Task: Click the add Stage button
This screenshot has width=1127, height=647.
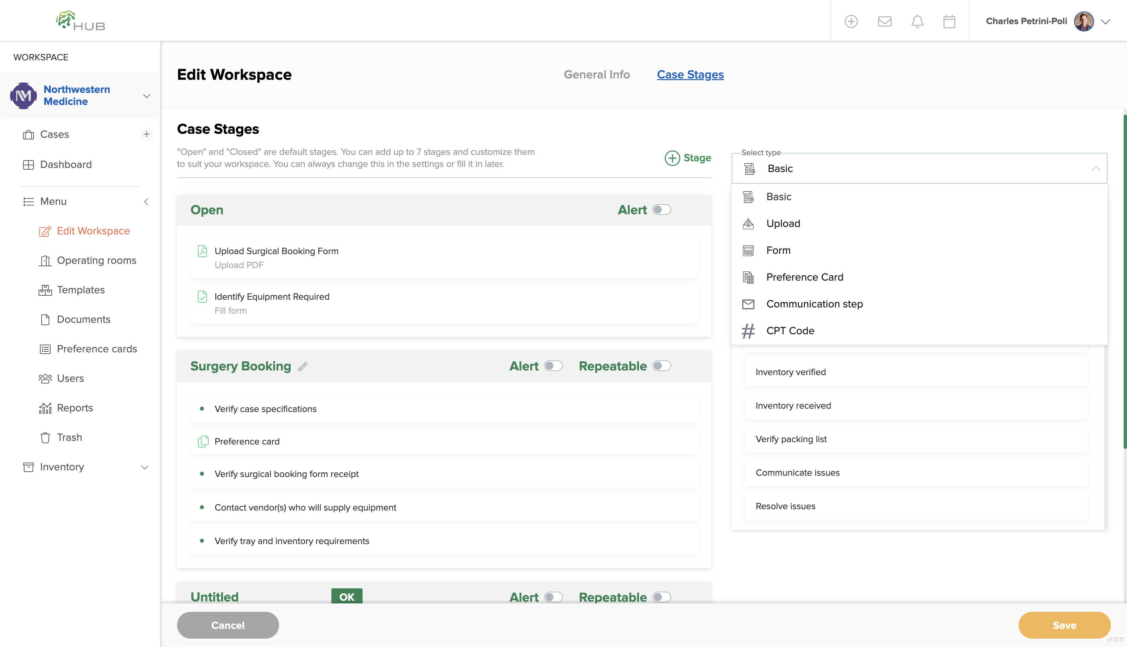Action: pos(688,158)
